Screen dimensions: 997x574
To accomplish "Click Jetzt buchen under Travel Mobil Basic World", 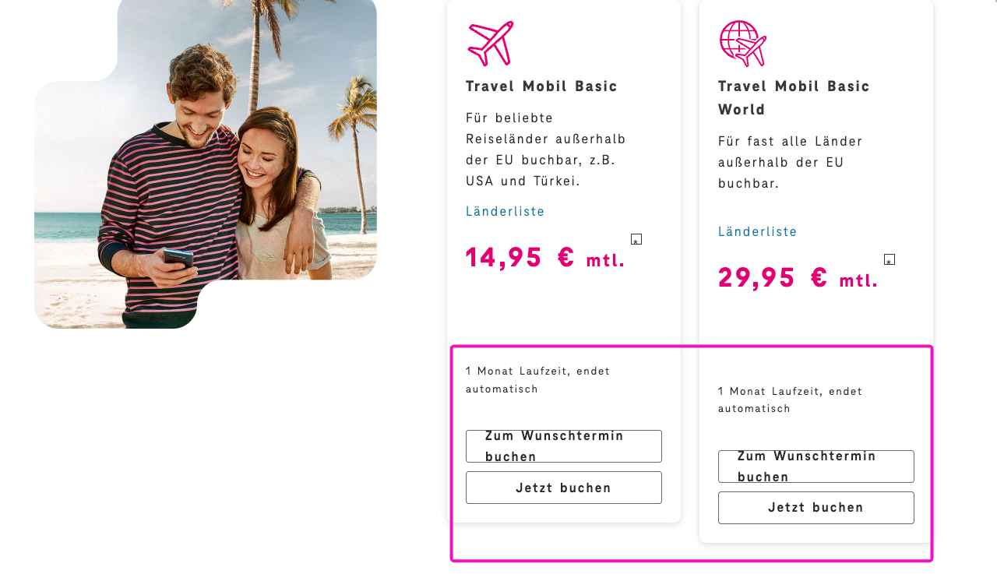I will [x=816, y=507].
